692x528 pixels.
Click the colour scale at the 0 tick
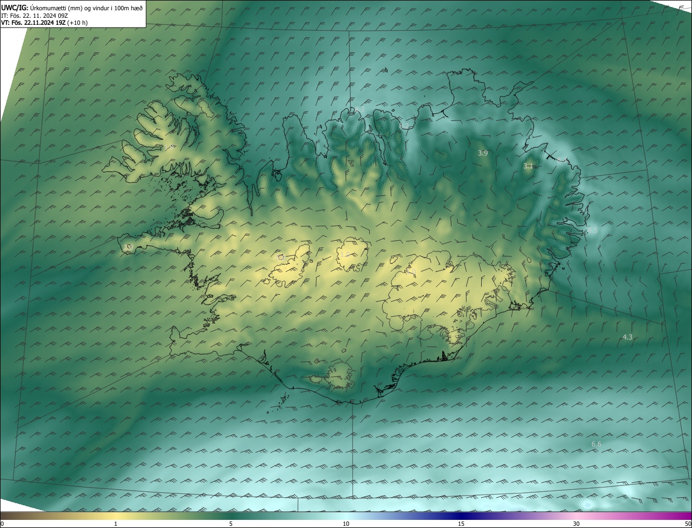coord(2,524)
